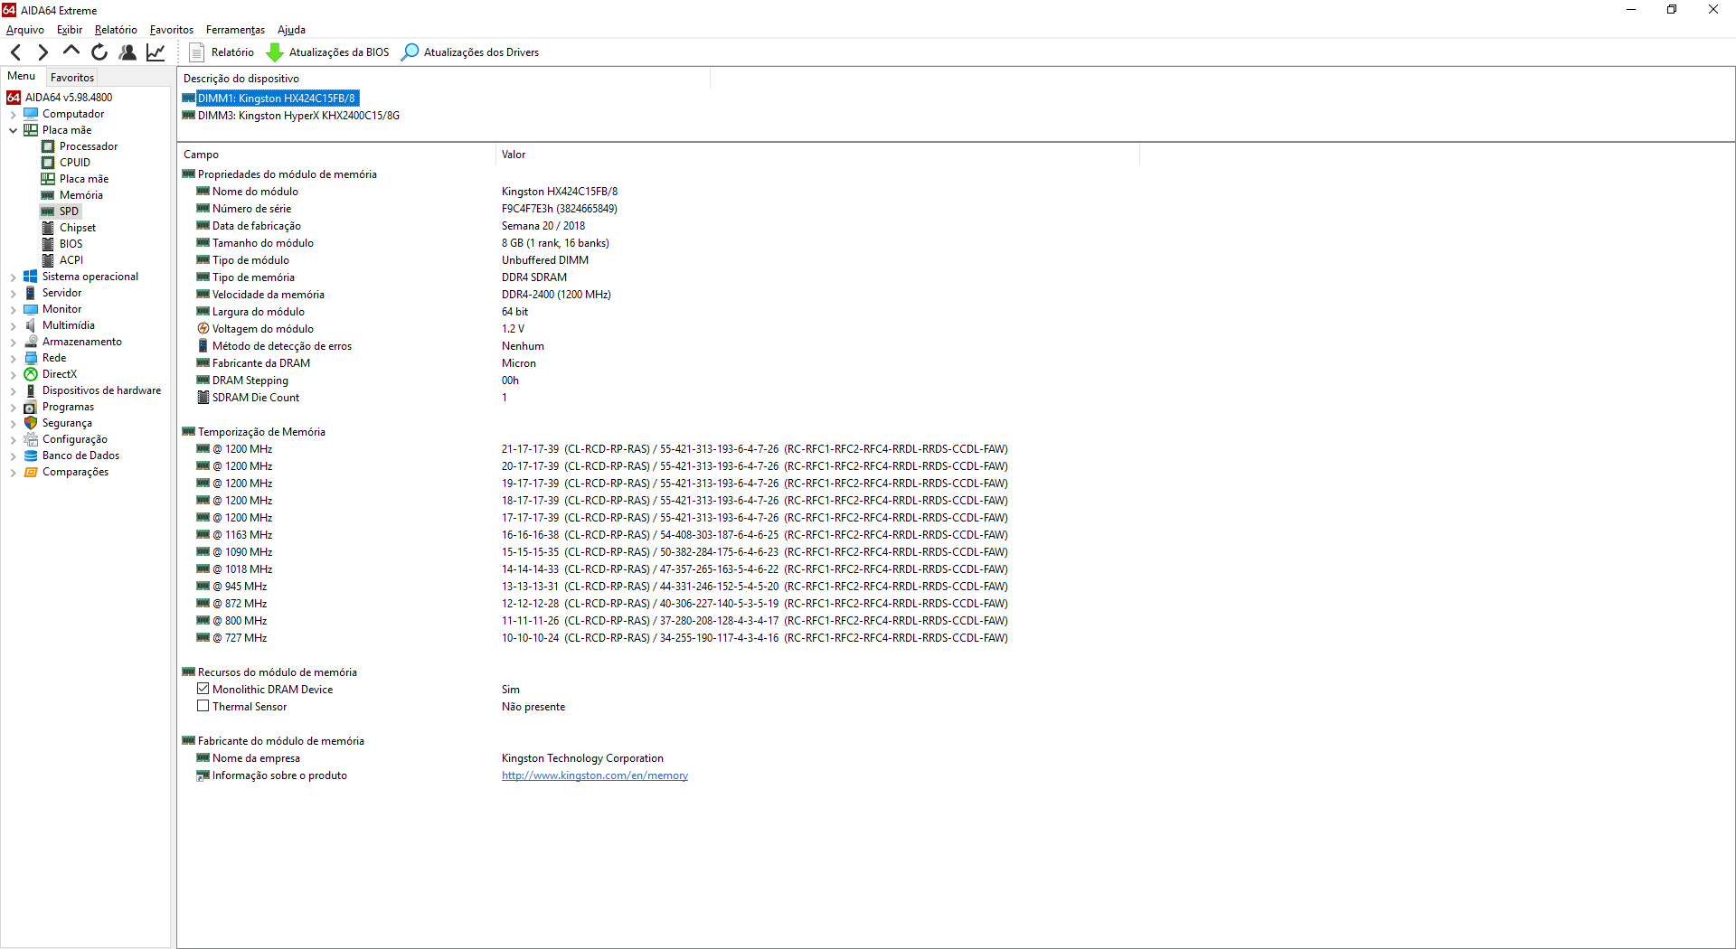Screen dimensions: 1736x949
Task: Open the Memória tree item
Action: click(x=81, y=195)
